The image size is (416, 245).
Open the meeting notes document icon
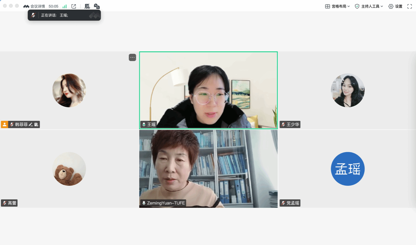pyautogui.click(x=87, y=6)
